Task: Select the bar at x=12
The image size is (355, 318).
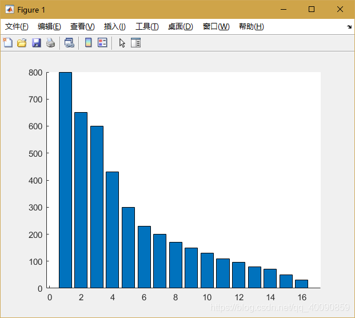Action: click(238, 275)
